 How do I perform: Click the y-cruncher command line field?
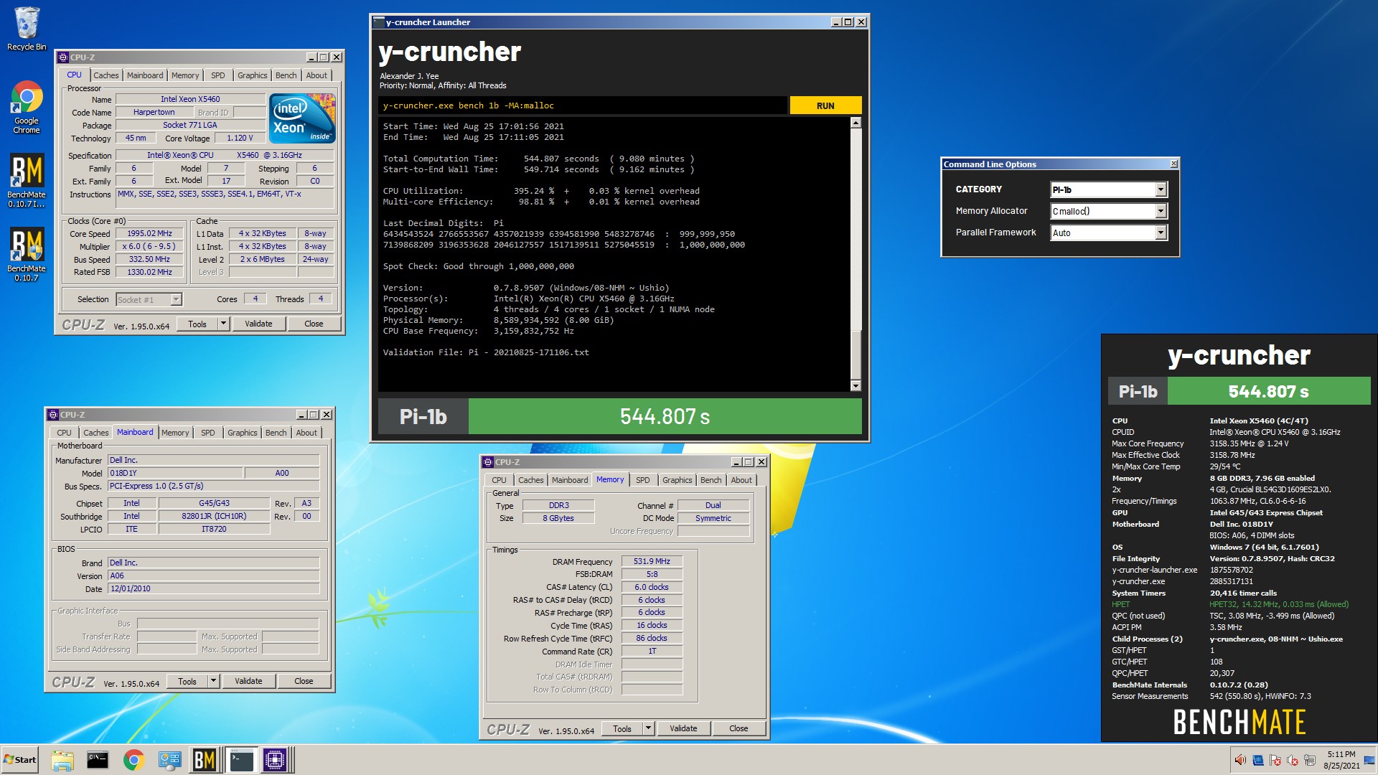click(x=582, y=105)
